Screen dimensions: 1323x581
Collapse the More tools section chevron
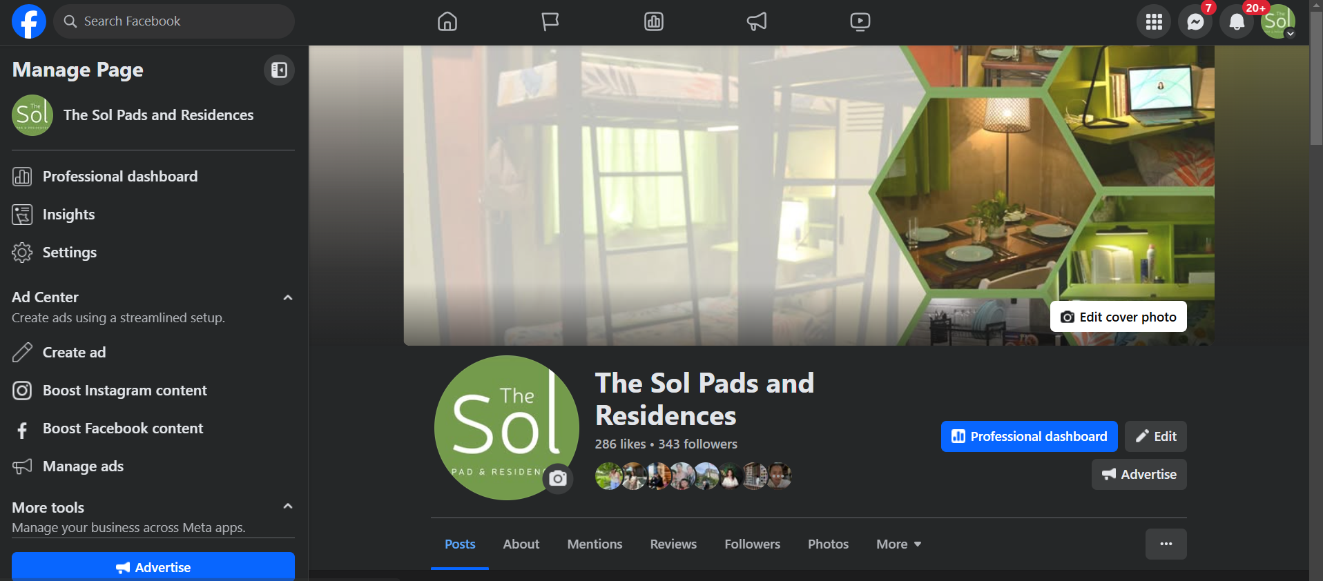(288, 506)
